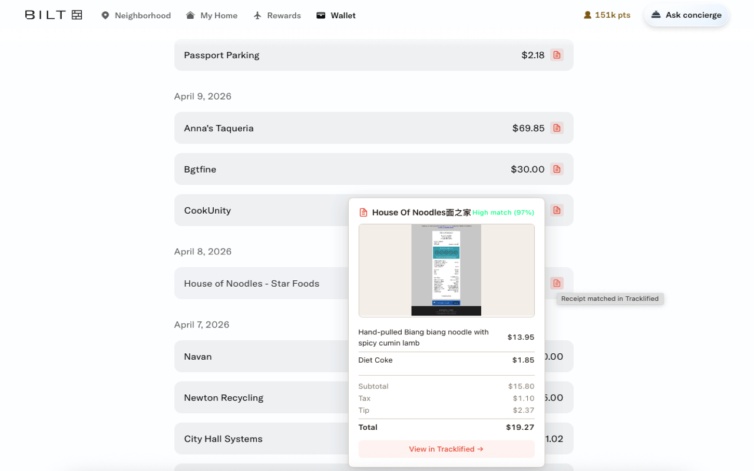Click the $30.00 Bgtfine amount
This screenshot has width=754, height=471.
tap(528, 169)
